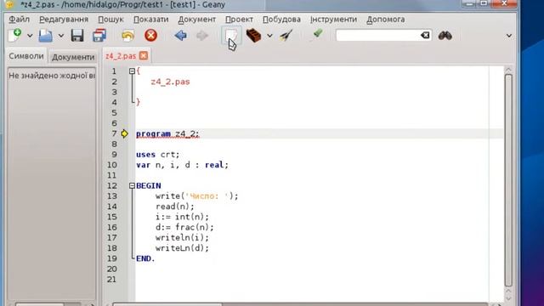Switch to the Символи sidebar tab
The height and width of the screenshot is (306, 544).
tap(26, 56)
